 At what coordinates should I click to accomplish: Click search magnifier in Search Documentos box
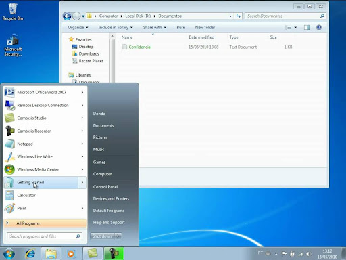click(322, 16)
